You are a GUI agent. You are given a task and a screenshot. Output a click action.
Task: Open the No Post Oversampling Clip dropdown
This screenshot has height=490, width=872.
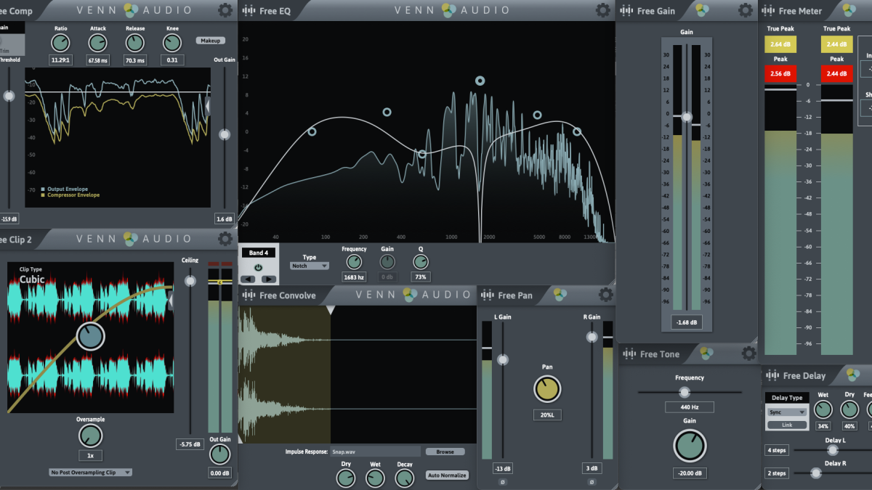(x=91, y=473)
